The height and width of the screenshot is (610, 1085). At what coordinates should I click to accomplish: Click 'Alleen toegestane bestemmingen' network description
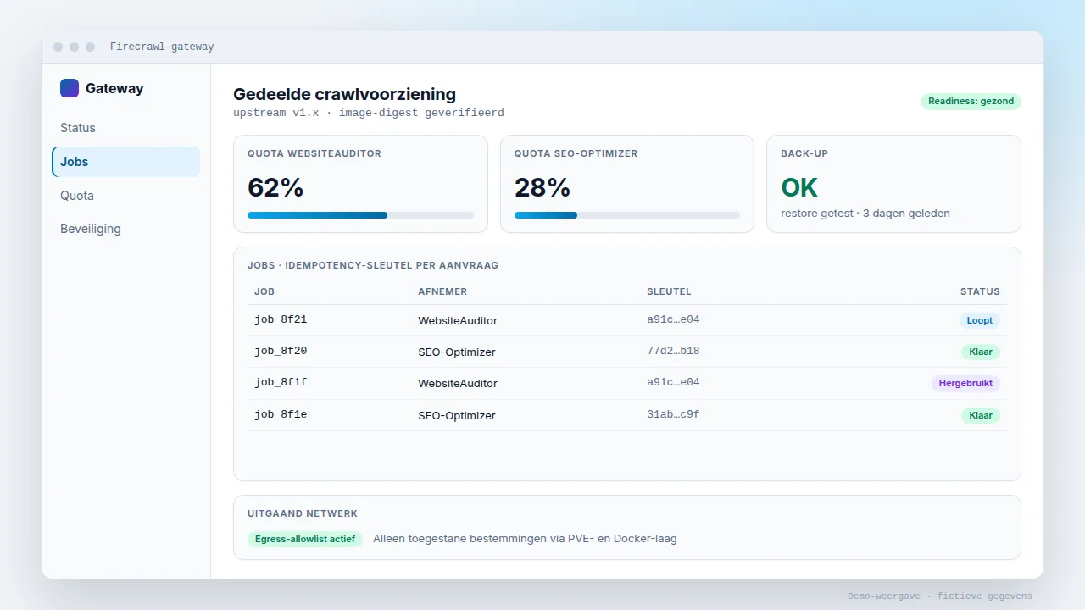pyautogui.click(x=525, y=539)
